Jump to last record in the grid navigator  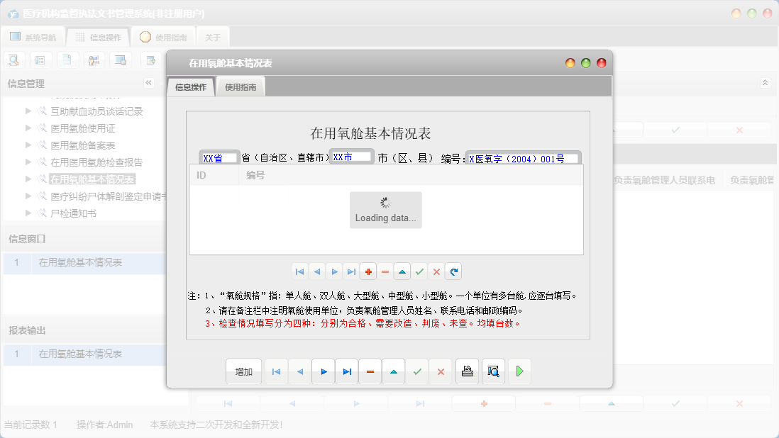pyautogui.click(x=350, y=271)
